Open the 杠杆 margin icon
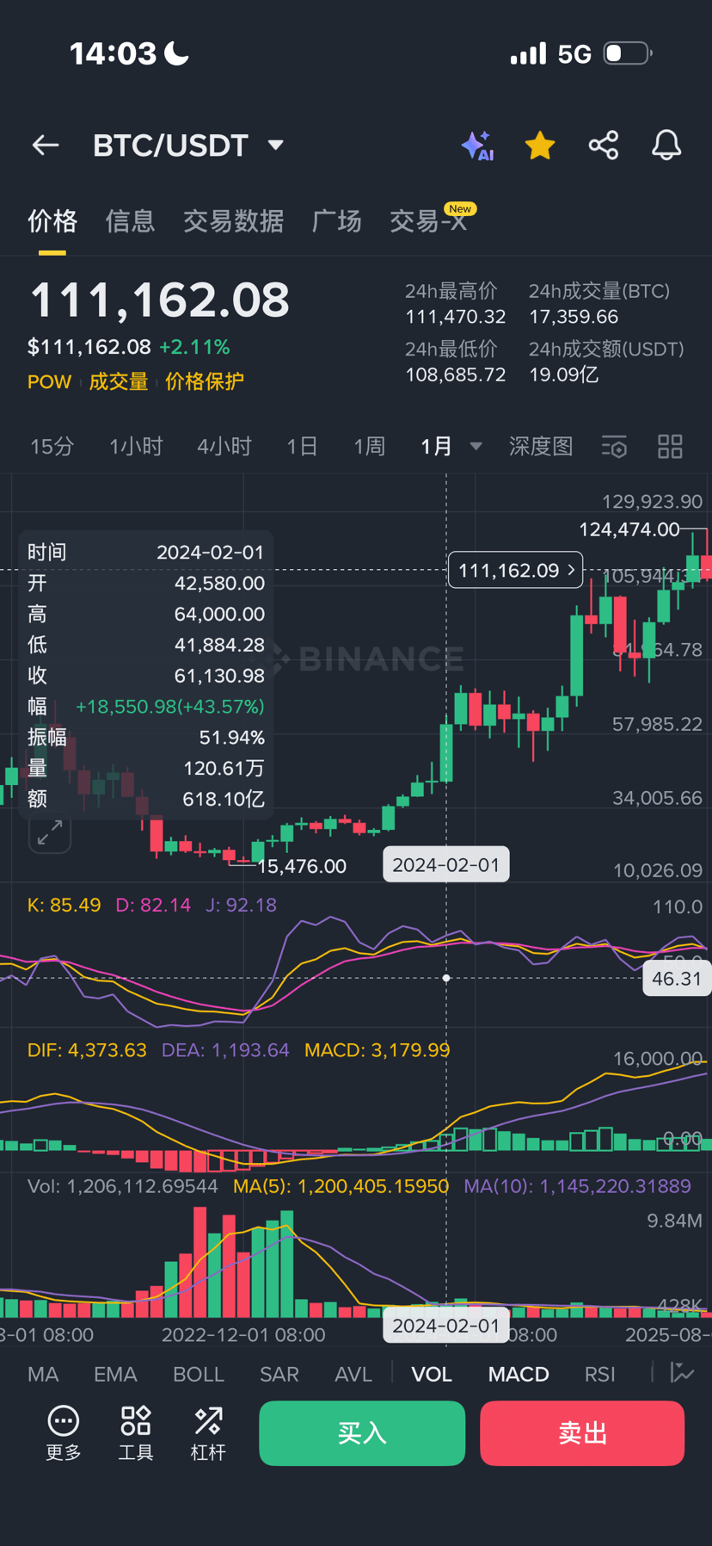The height and width of the screenshot is (1546, 712). pos(208,1432)
